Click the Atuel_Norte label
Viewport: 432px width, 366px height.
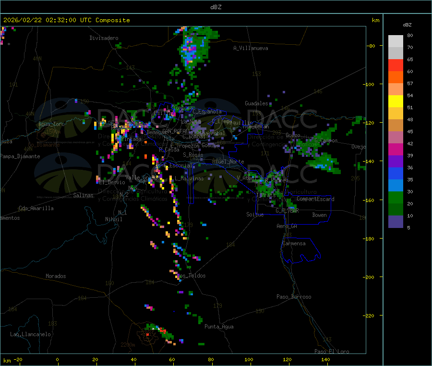point(228,162)
